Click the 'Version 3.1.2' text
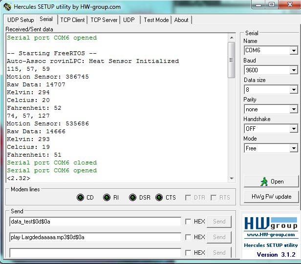This screenshot has height=264, width=301. coord(276,255)
